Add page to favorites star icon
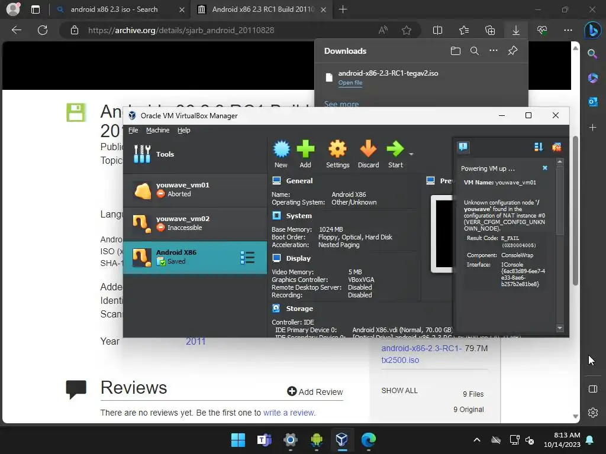606x454 pixels. point(406,30)
